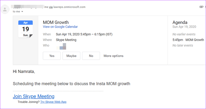The image size is (206, 109).
Task: Click the attachment paperclip icon
Action: tap(201, 7)
